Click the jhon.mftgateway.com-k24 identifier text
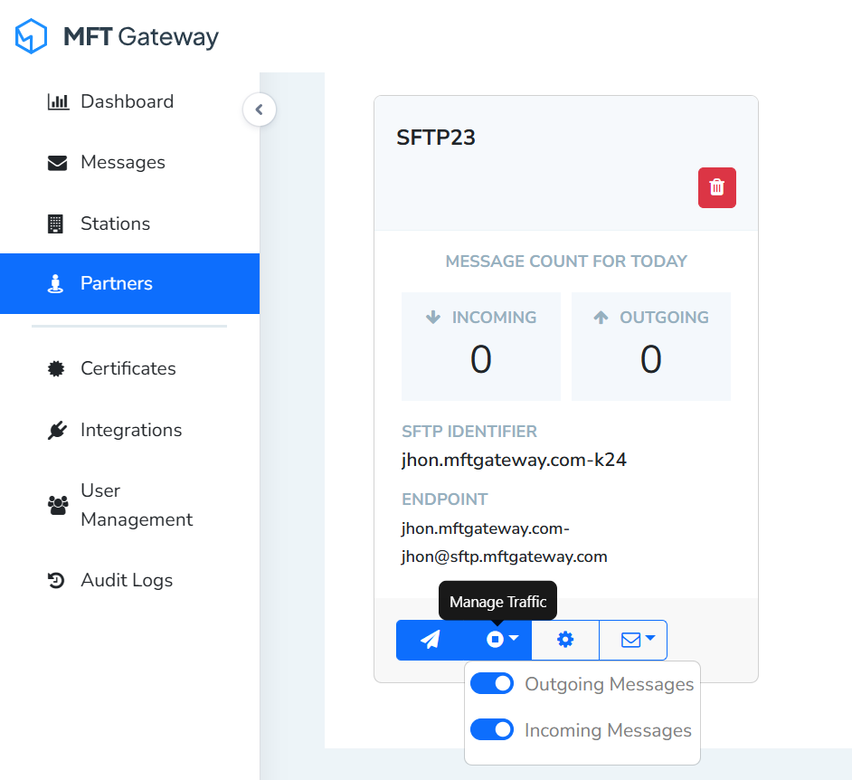 (x=515, y=459)
